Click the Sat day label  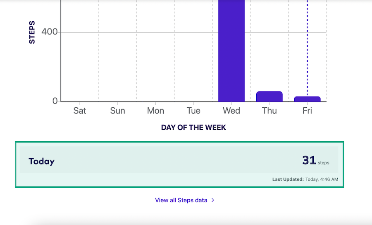tap(80, 111)
